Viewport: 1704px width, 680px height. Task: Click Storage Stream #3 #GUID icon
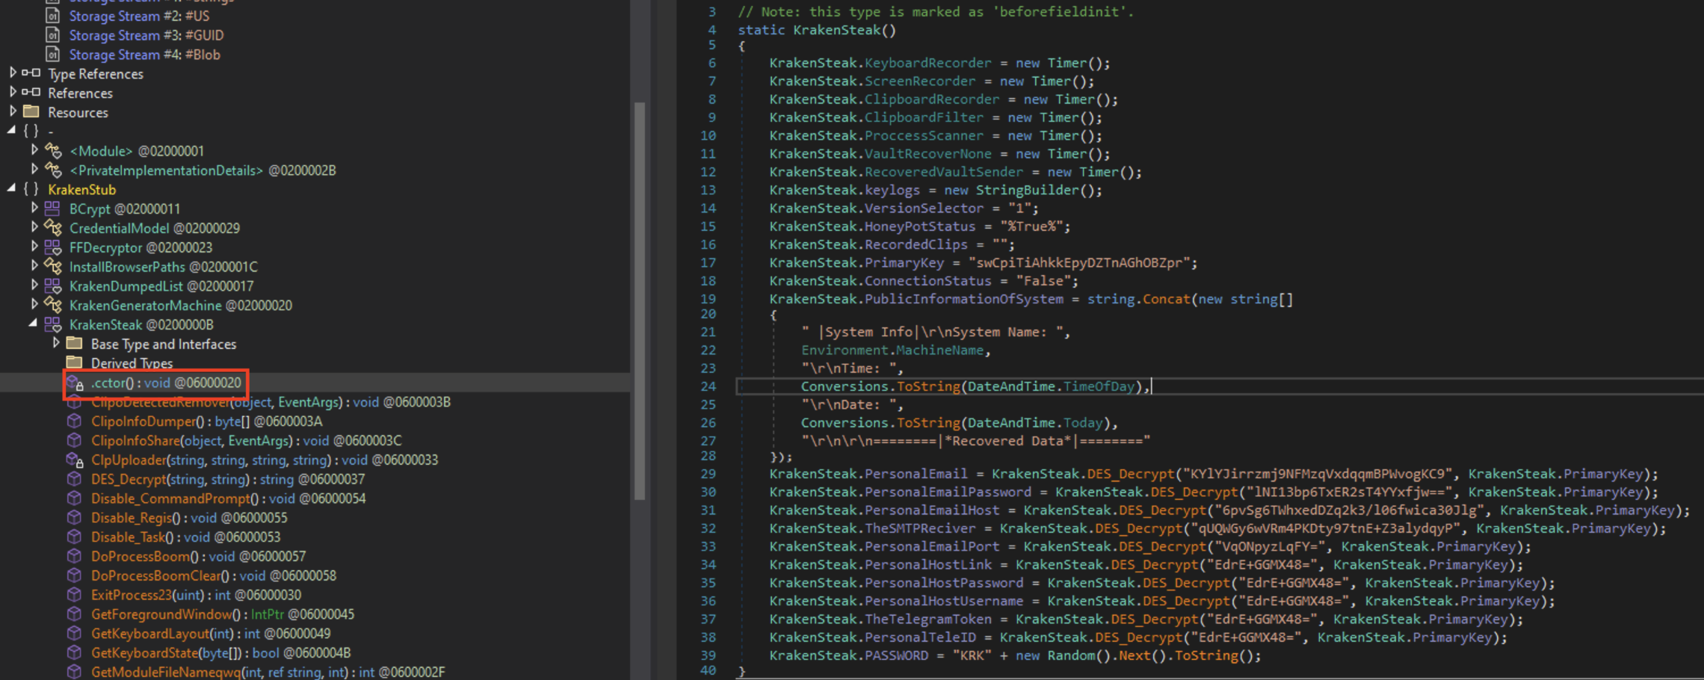52,35
